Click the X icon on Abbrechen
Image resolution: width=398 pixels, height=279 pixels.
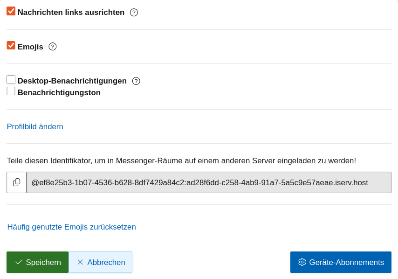(80, 262)
